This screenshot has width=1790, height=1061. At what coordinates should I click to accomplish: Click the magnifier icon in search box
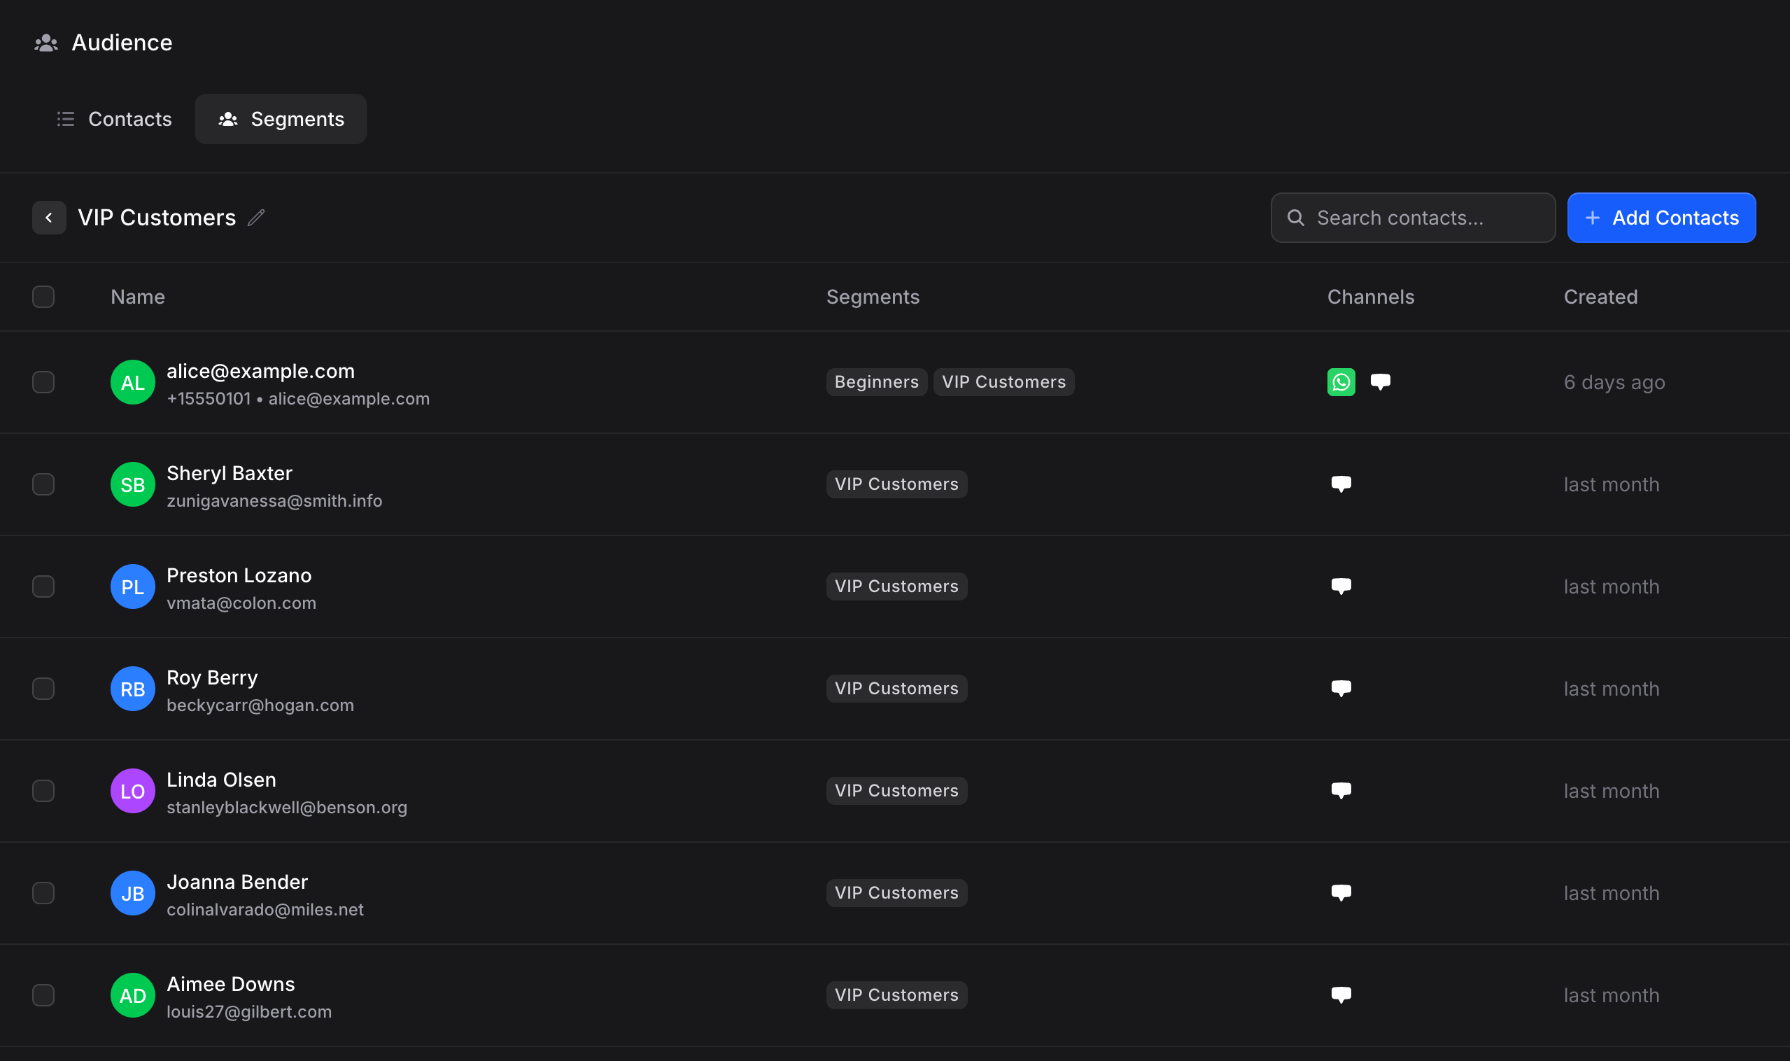1295,218
